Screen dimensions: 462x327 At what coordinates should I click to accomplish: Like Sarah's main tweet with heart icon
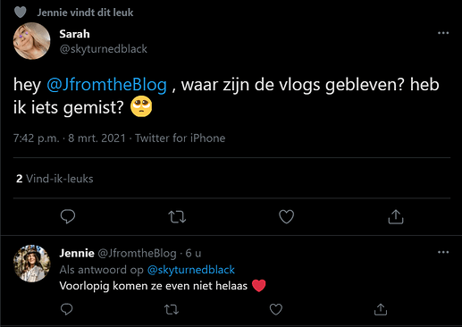click(287, 216)
